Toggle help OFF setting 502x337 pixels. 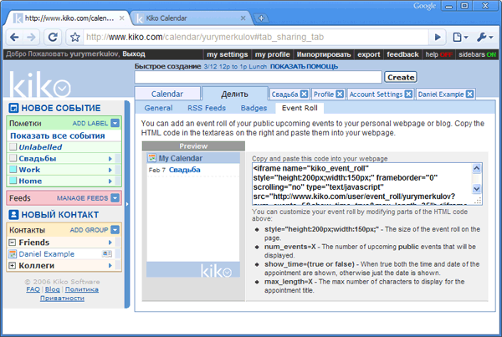(x=438, y=54)
